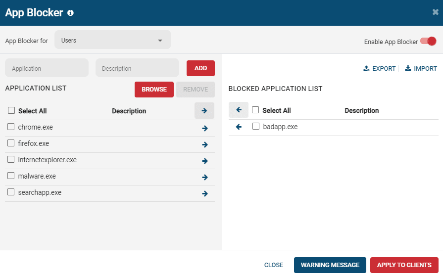443x277 pixels.
Task: Open the App Blocker for Users dropdown
Action: click(x=112, y=40)
